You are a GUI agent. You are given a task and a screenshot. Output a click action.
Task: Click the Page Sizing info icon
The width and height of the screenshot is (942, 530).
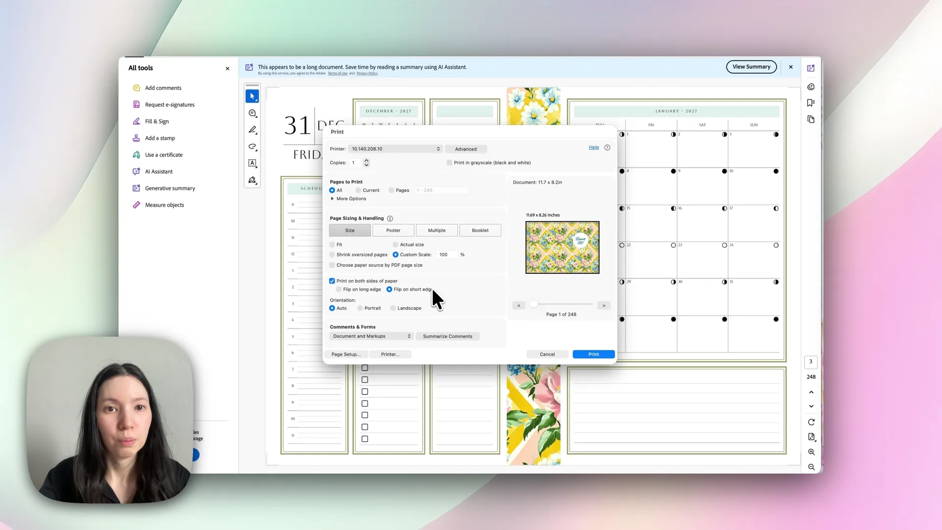[390, 218]
